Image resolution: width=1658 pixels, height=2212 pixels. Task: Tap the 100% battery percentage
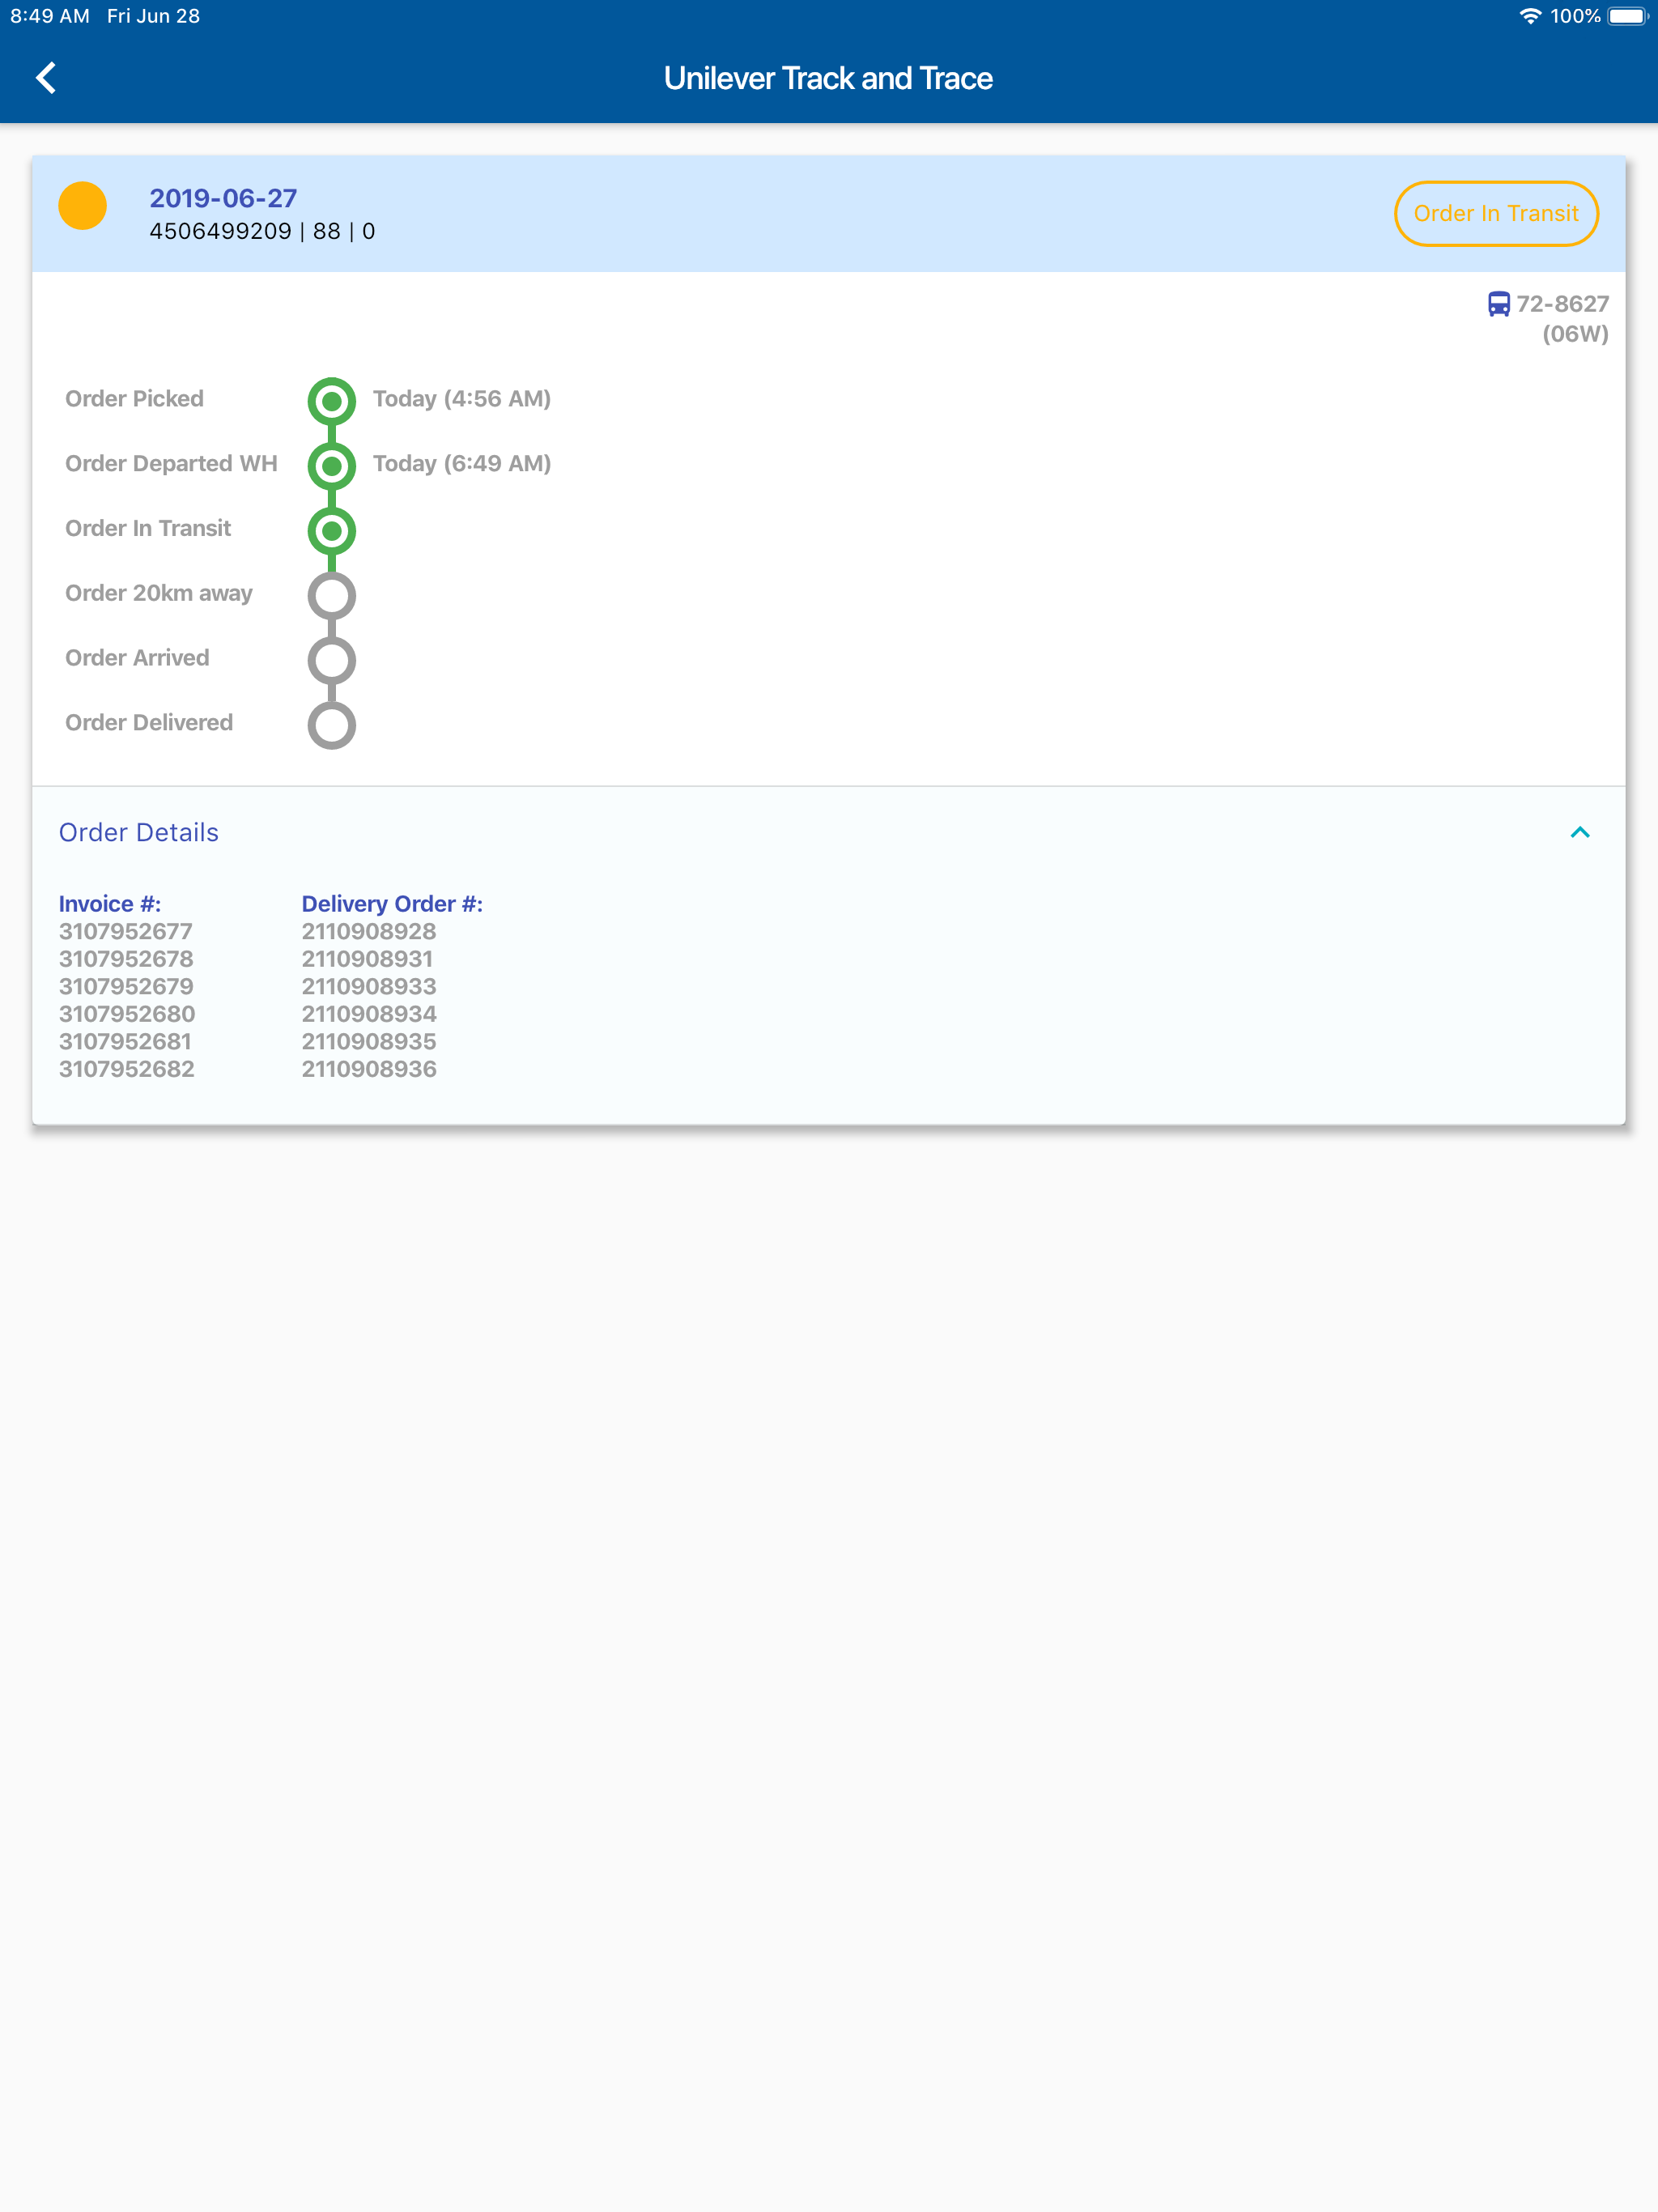coord(1575,16)
